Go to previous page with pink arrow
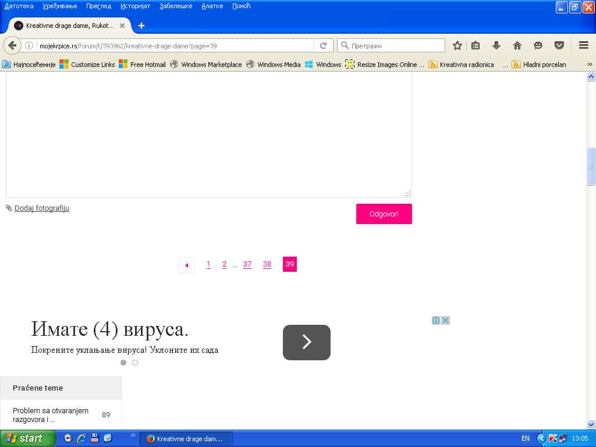The width and height of the screenshot is (596, 447). coord(187,265)
